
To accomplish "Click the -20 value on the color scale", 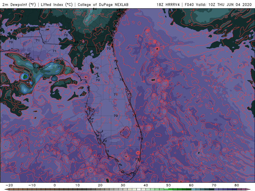I will (9, 185).
